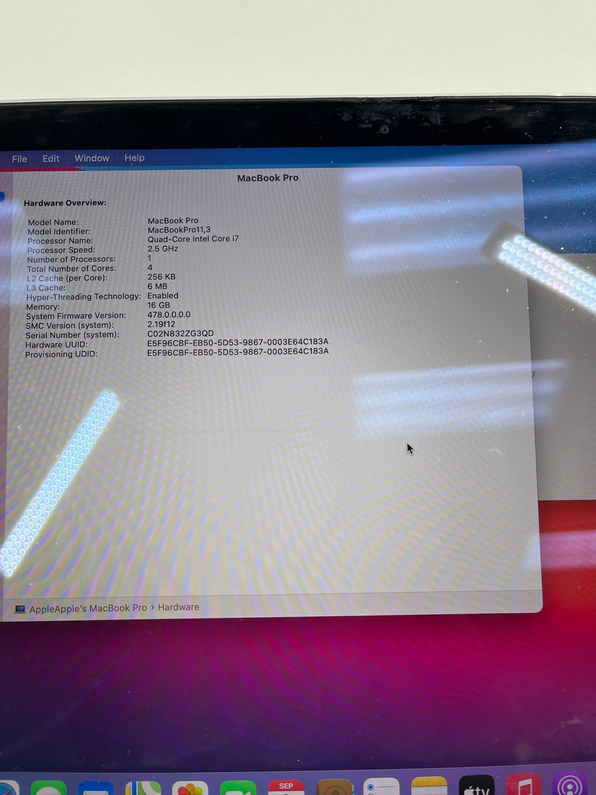596x795 pixels.
Task: Open the Window menu
Action: [x=92, y=158]
